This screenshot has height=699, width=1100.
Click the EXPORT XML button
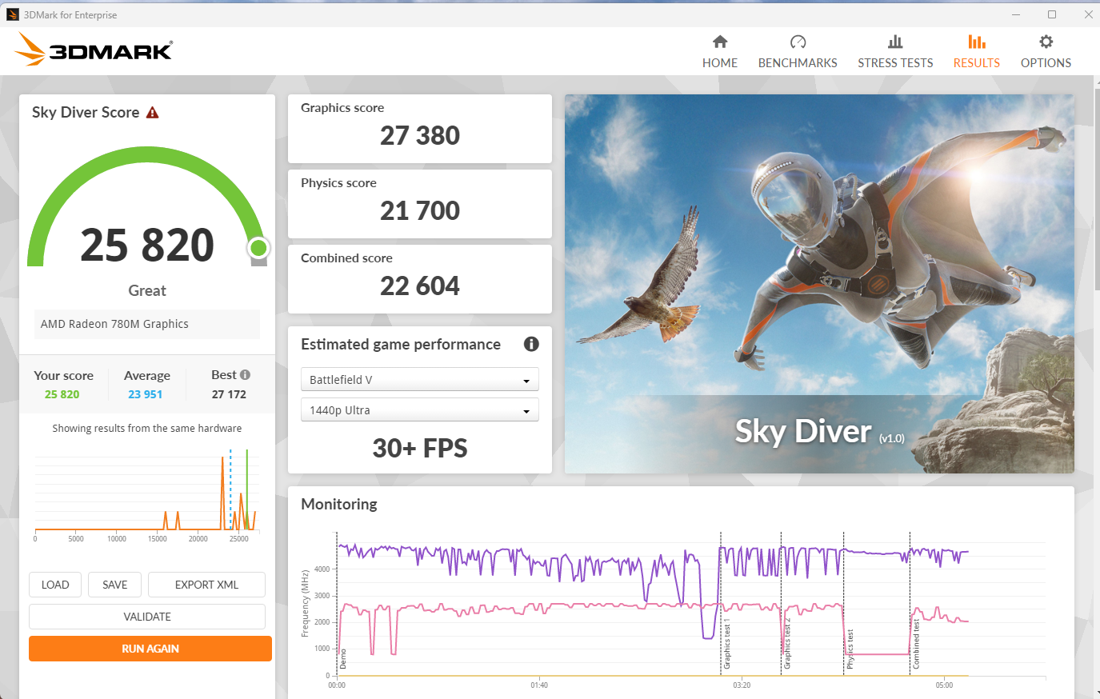point(206,585)
